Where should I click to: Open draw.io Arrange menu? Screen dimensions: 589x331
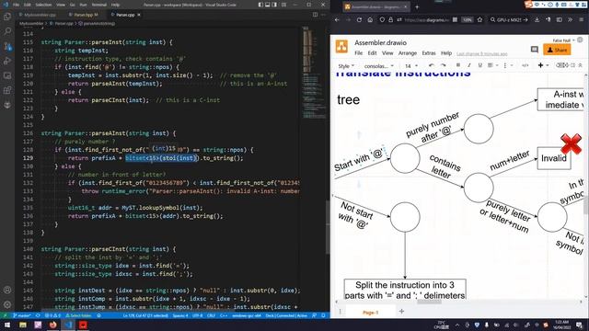(408, 53)
